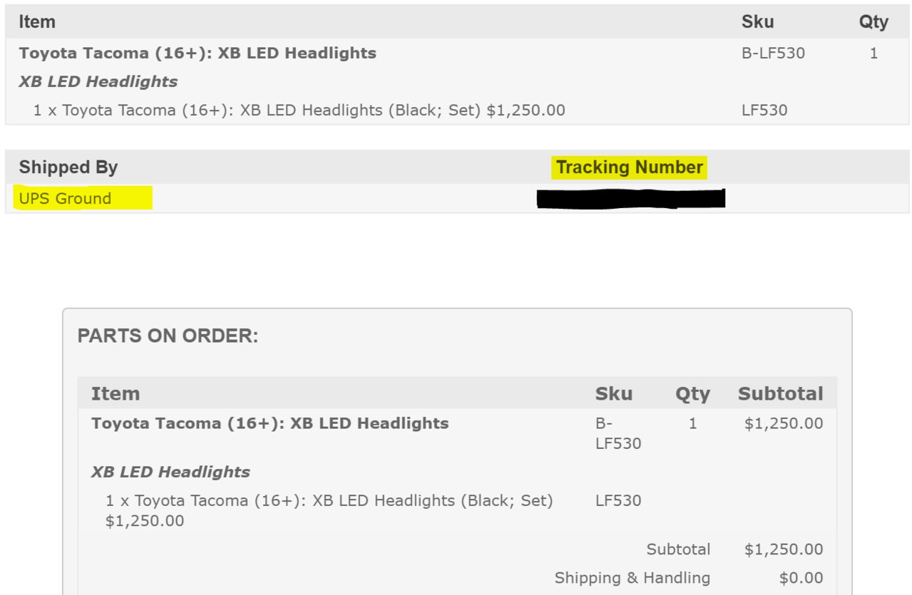The width and height of the screenshot is (912, 595).
Task: Click the Item header in the top table
Action: pos(37,22)
